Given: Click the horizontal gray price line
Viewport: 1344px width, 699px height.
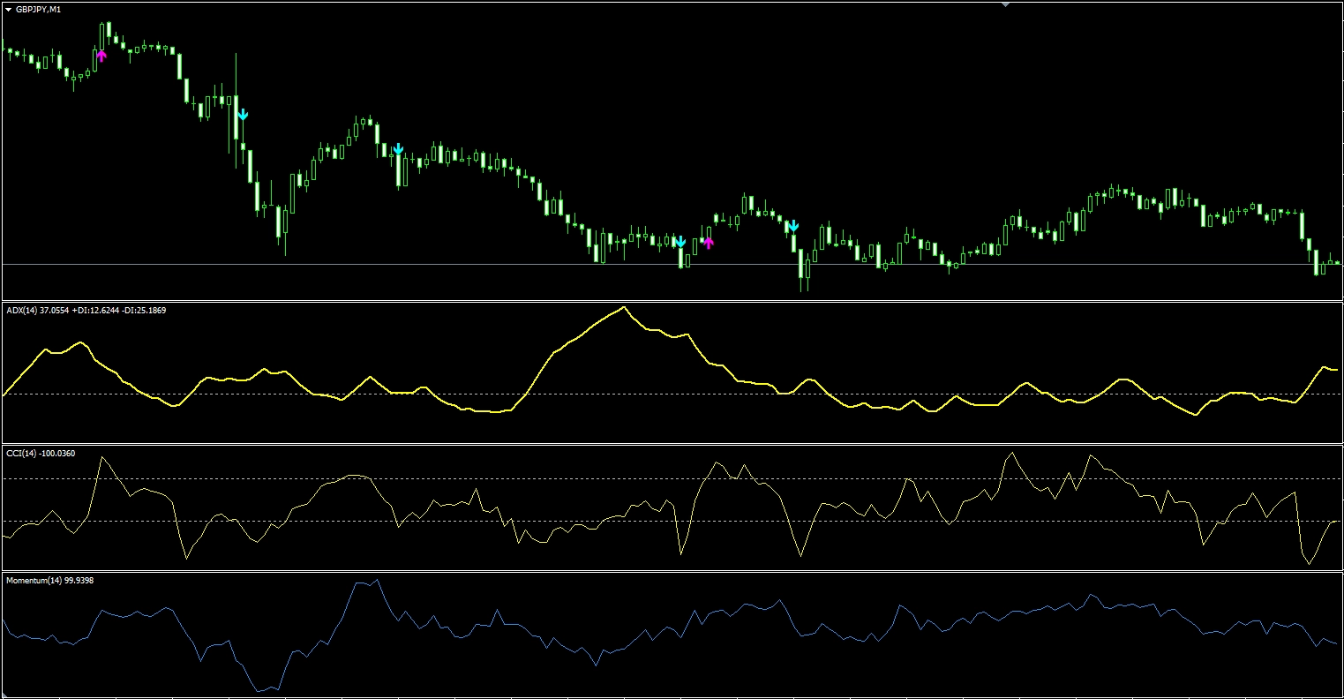Looking at the screenshot, I should (x=353, y=264).
